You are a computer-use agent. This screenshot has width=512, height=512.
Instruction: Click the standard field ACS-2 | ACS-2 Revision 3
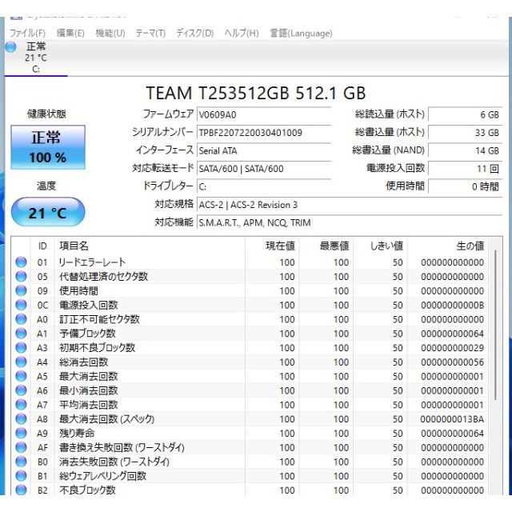click(x=350, y=205)
